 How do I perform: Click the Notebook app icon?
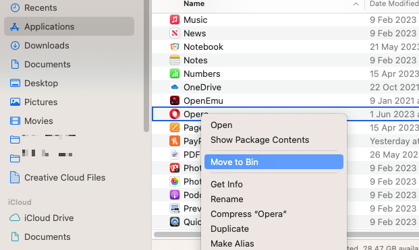175,46
